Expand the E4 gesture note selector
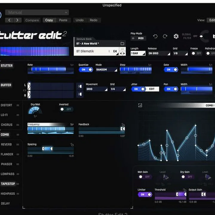Image resolution: width=215 pixels, height=215 pixels. (115, 51)
